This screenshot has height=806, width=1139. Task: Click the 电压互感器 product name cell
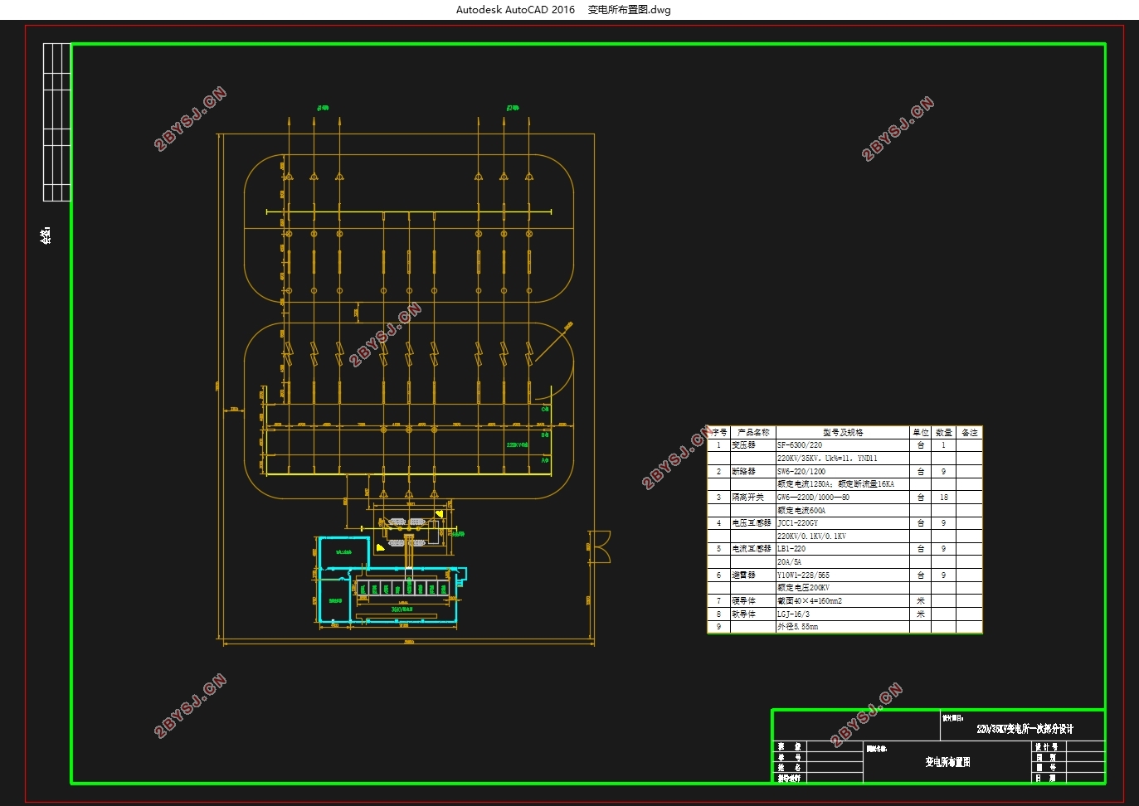[752, 523]
